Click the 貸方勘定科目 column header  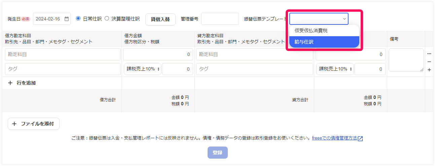click(211, 36)
